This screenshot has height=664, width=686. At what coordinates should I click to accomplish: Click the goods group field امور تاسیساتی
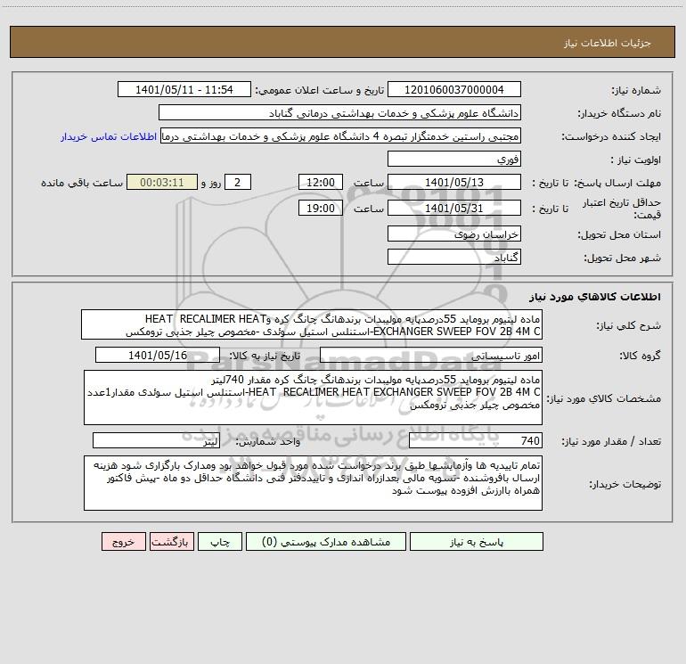431,355
